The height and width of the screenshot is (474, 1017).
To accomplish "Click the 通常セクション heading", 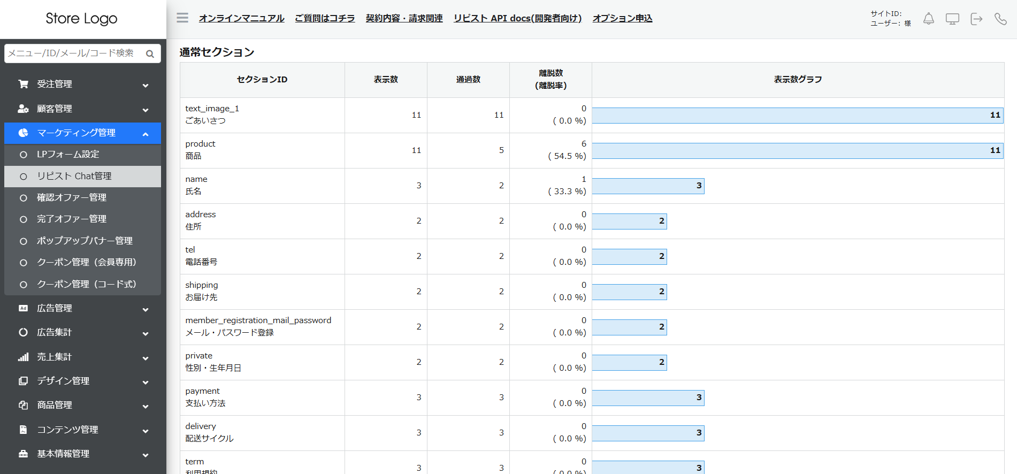I will point(217,52).
